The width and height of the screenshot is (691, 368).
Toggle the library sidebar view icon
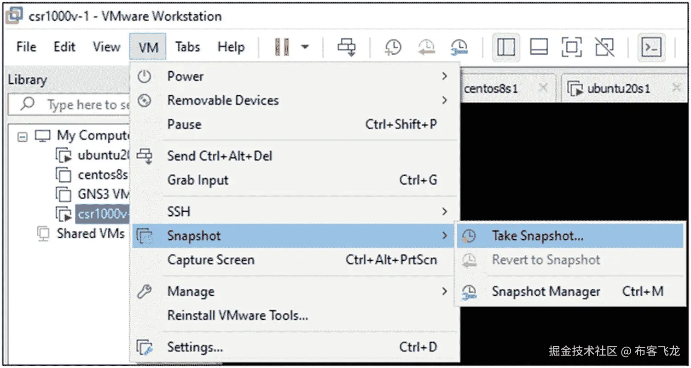(506, 47)
